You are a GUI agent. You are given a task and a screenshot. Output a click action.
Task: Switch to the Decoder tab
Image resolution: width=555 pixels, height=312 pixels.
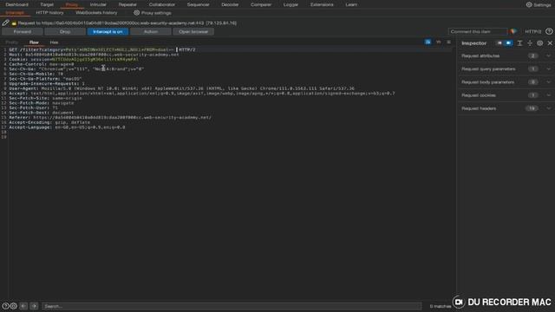click(230, 4)
